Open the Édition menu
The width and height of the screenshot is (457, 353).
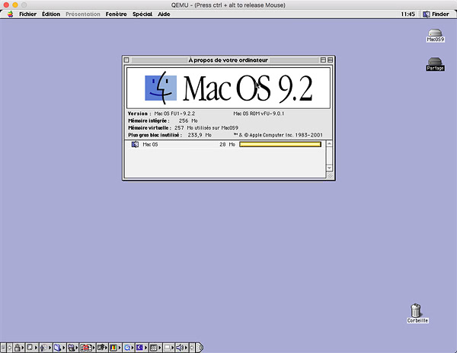tap(51, 14)
